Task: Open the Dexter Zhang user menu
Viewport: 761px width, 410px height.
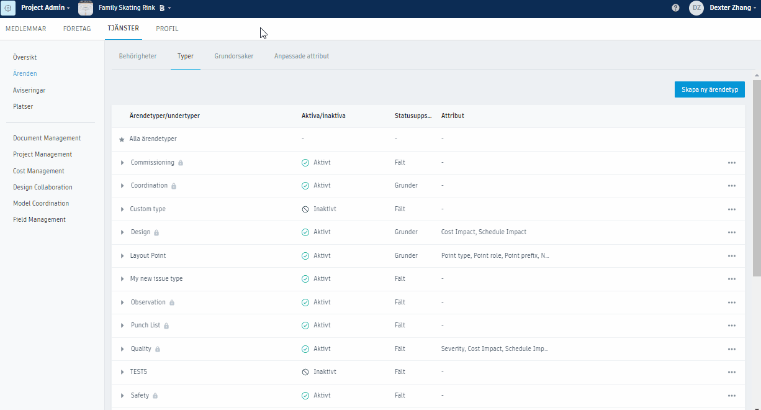Action: click(733, 8)
